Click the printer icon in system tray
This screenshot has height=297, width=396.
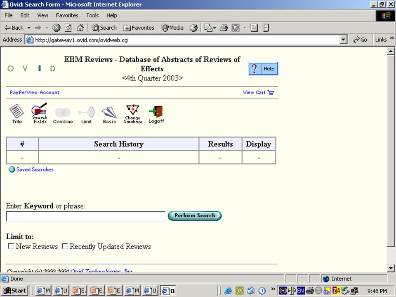point(310,291)
